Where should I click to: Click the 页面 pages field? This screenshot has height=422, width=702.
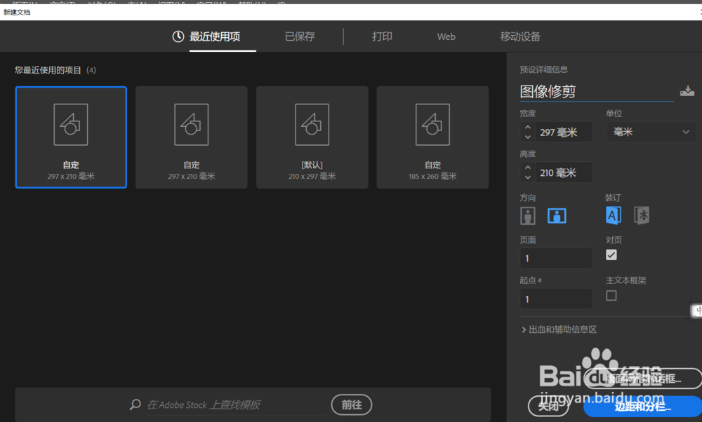(556, 259)
